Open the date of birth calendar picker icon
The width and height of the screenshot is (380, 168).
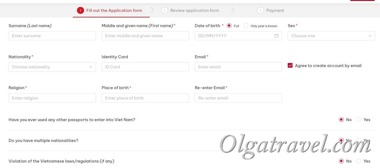(276, 36)
